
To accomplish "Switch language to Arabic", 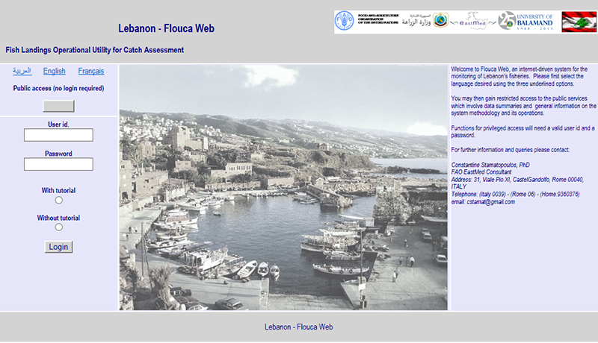I will [22, 72].
